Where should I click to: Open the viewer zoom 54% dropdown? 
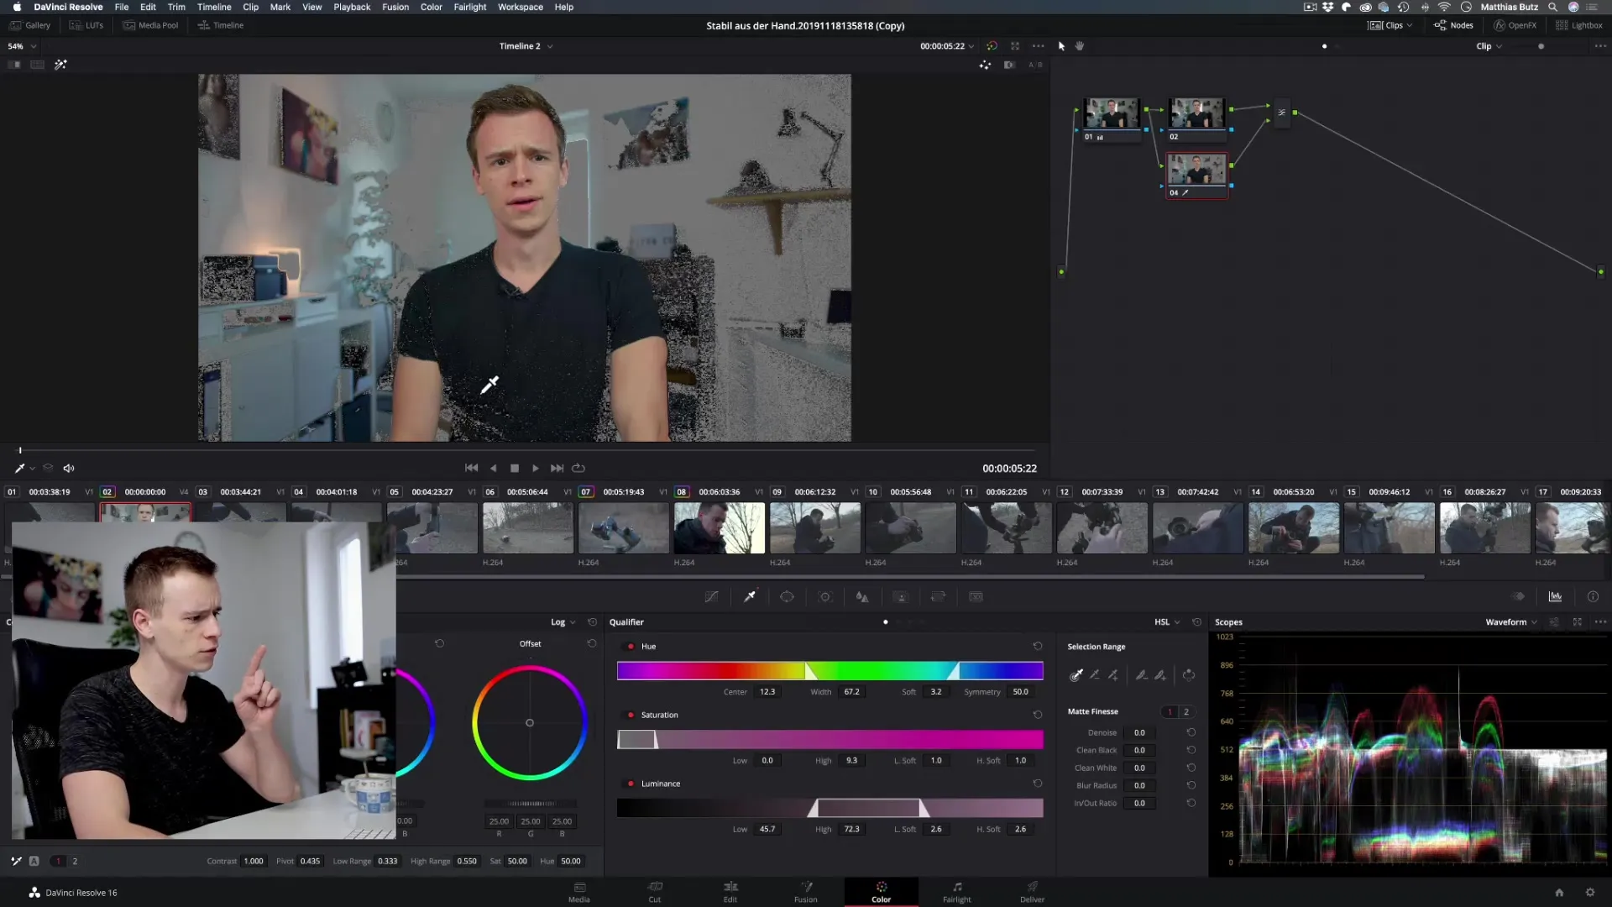[x=23, y=46]
